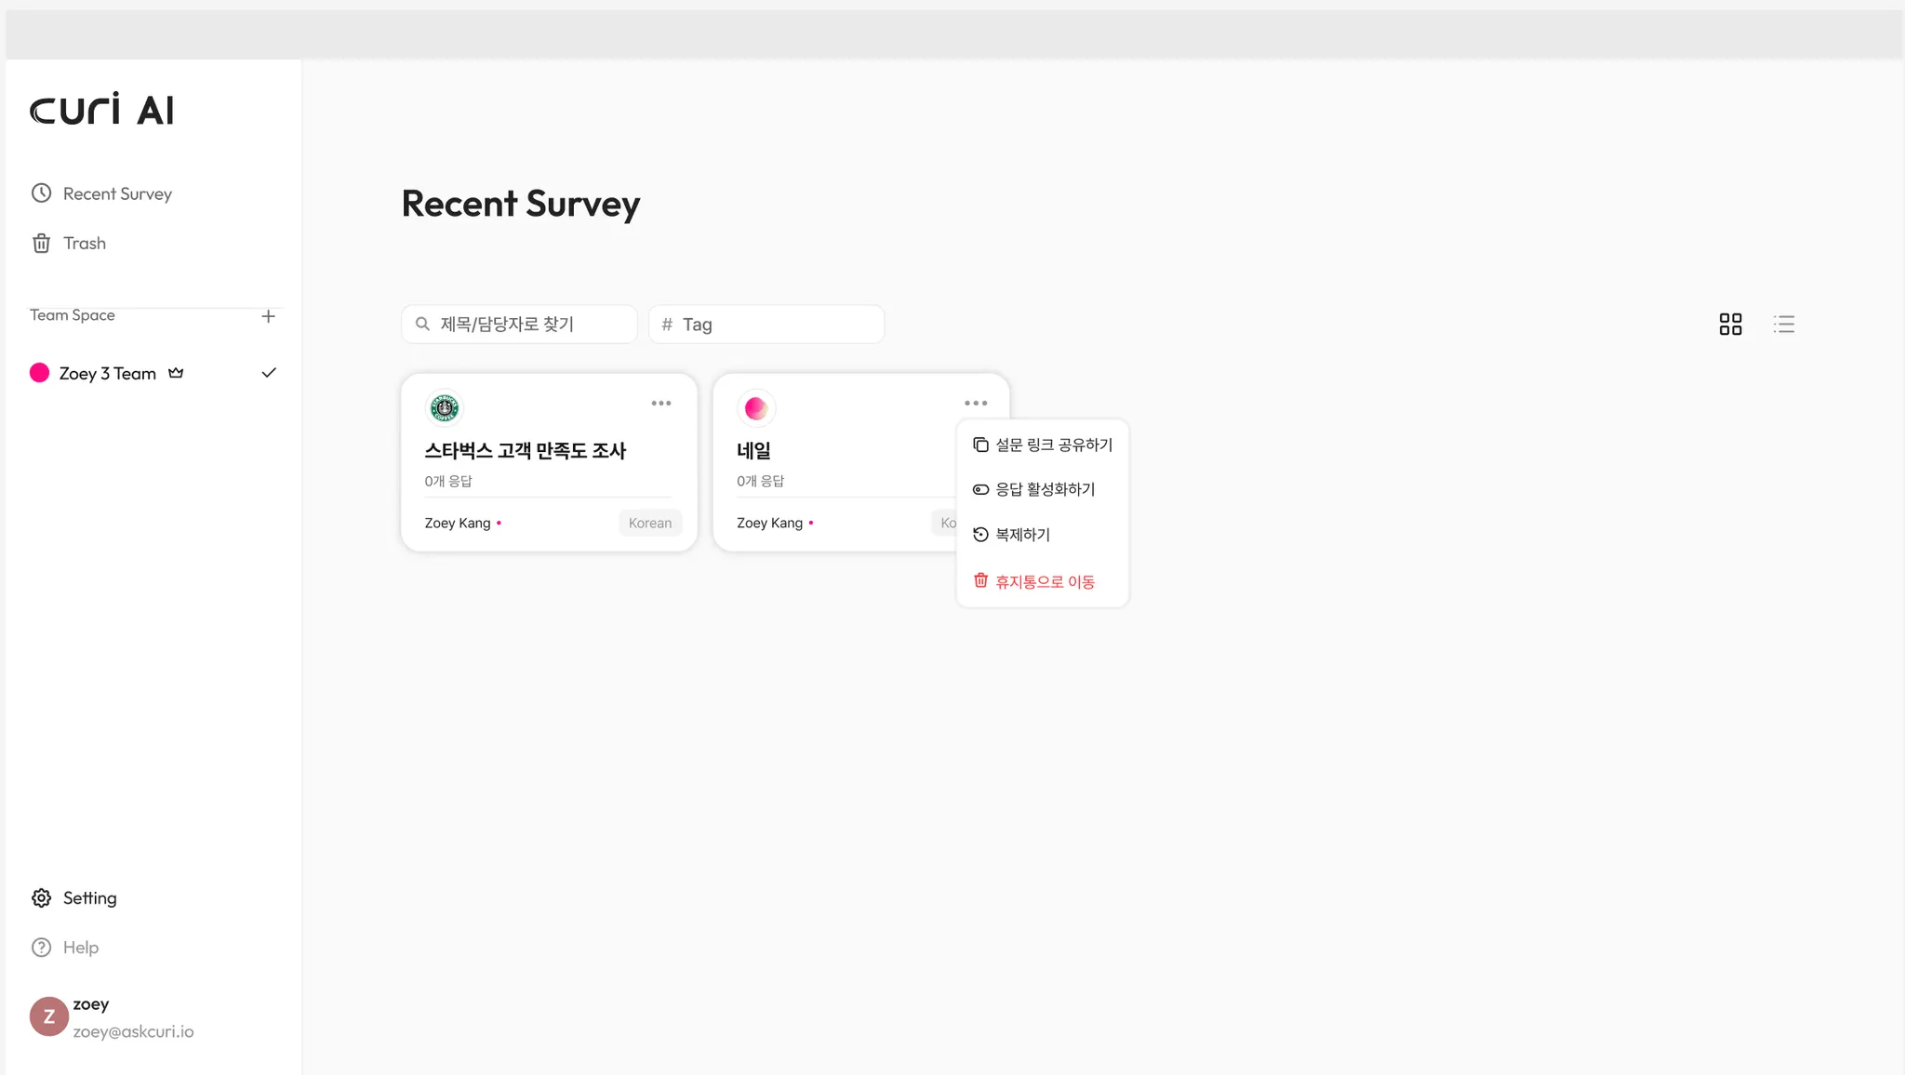Select 휴지통으로 이동 to trash the survey

(1044, 582)
